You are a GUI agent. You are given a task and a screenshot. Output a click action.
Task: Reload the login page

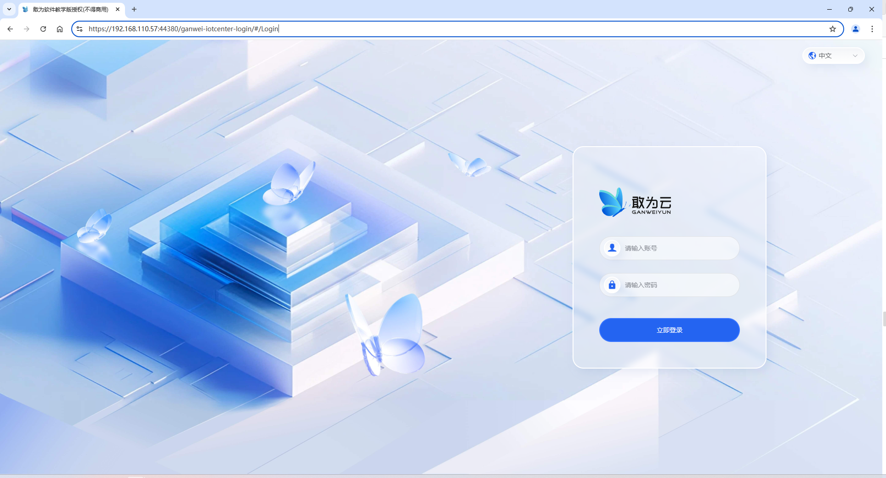(43, 29)
